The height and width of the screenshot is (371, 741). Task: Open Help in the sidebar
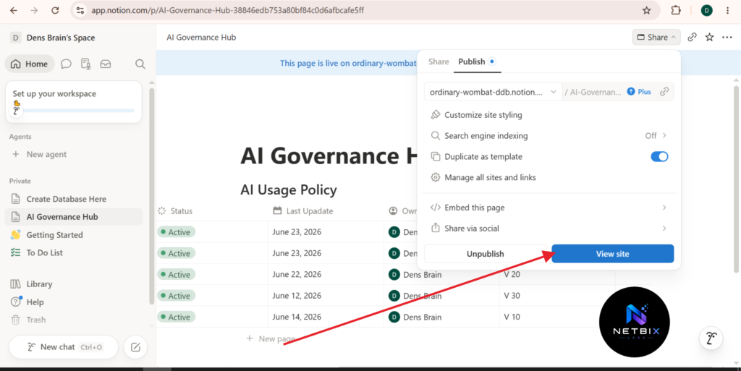click(x=74, y=302)
